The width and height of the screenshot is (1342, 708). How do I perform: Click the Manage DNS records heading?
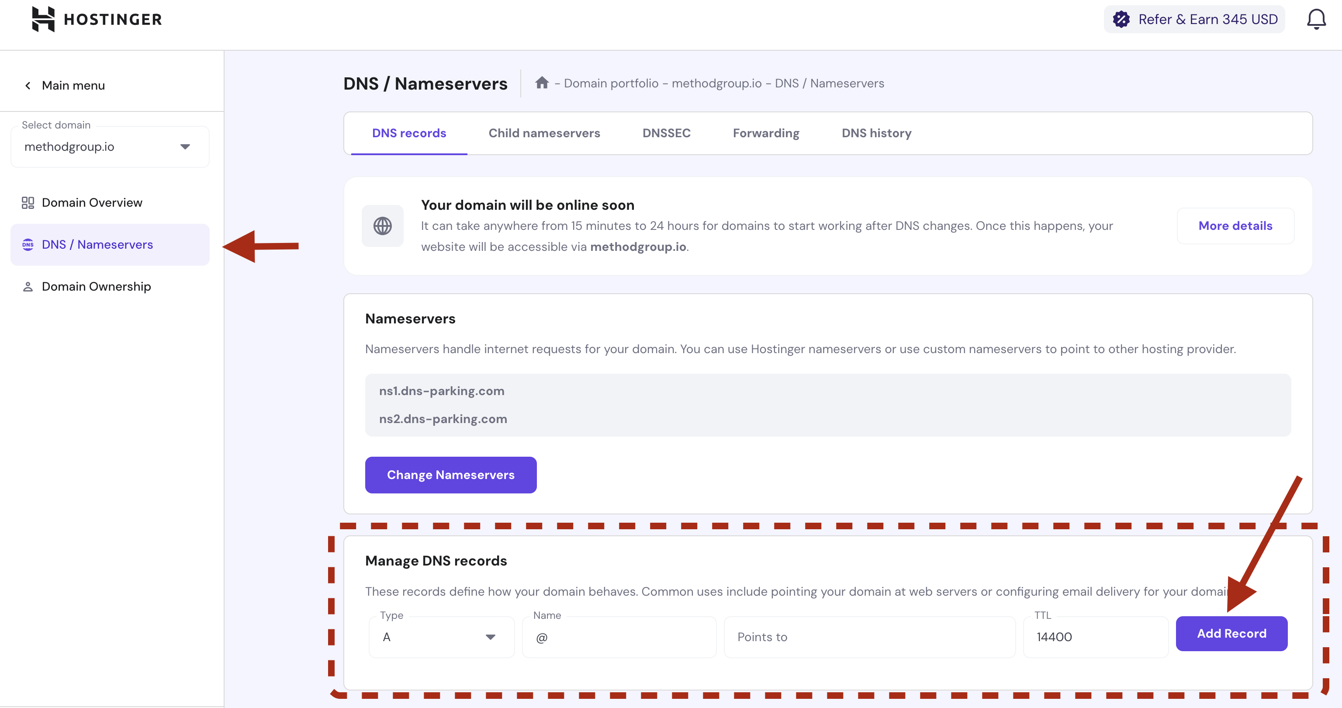pos(436,560)
